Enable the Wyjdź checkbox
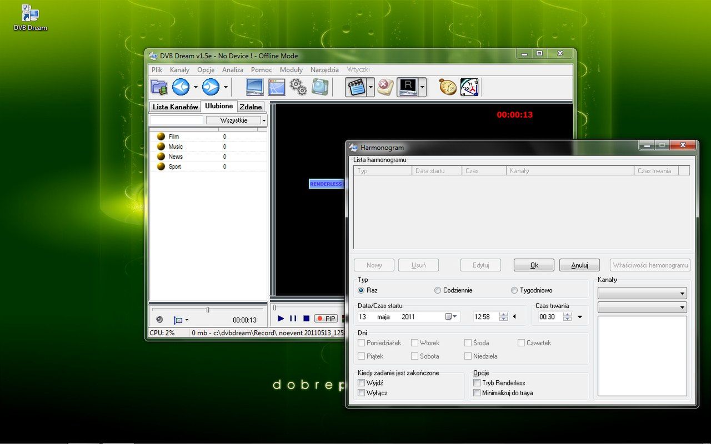 (x=362, y=383)
